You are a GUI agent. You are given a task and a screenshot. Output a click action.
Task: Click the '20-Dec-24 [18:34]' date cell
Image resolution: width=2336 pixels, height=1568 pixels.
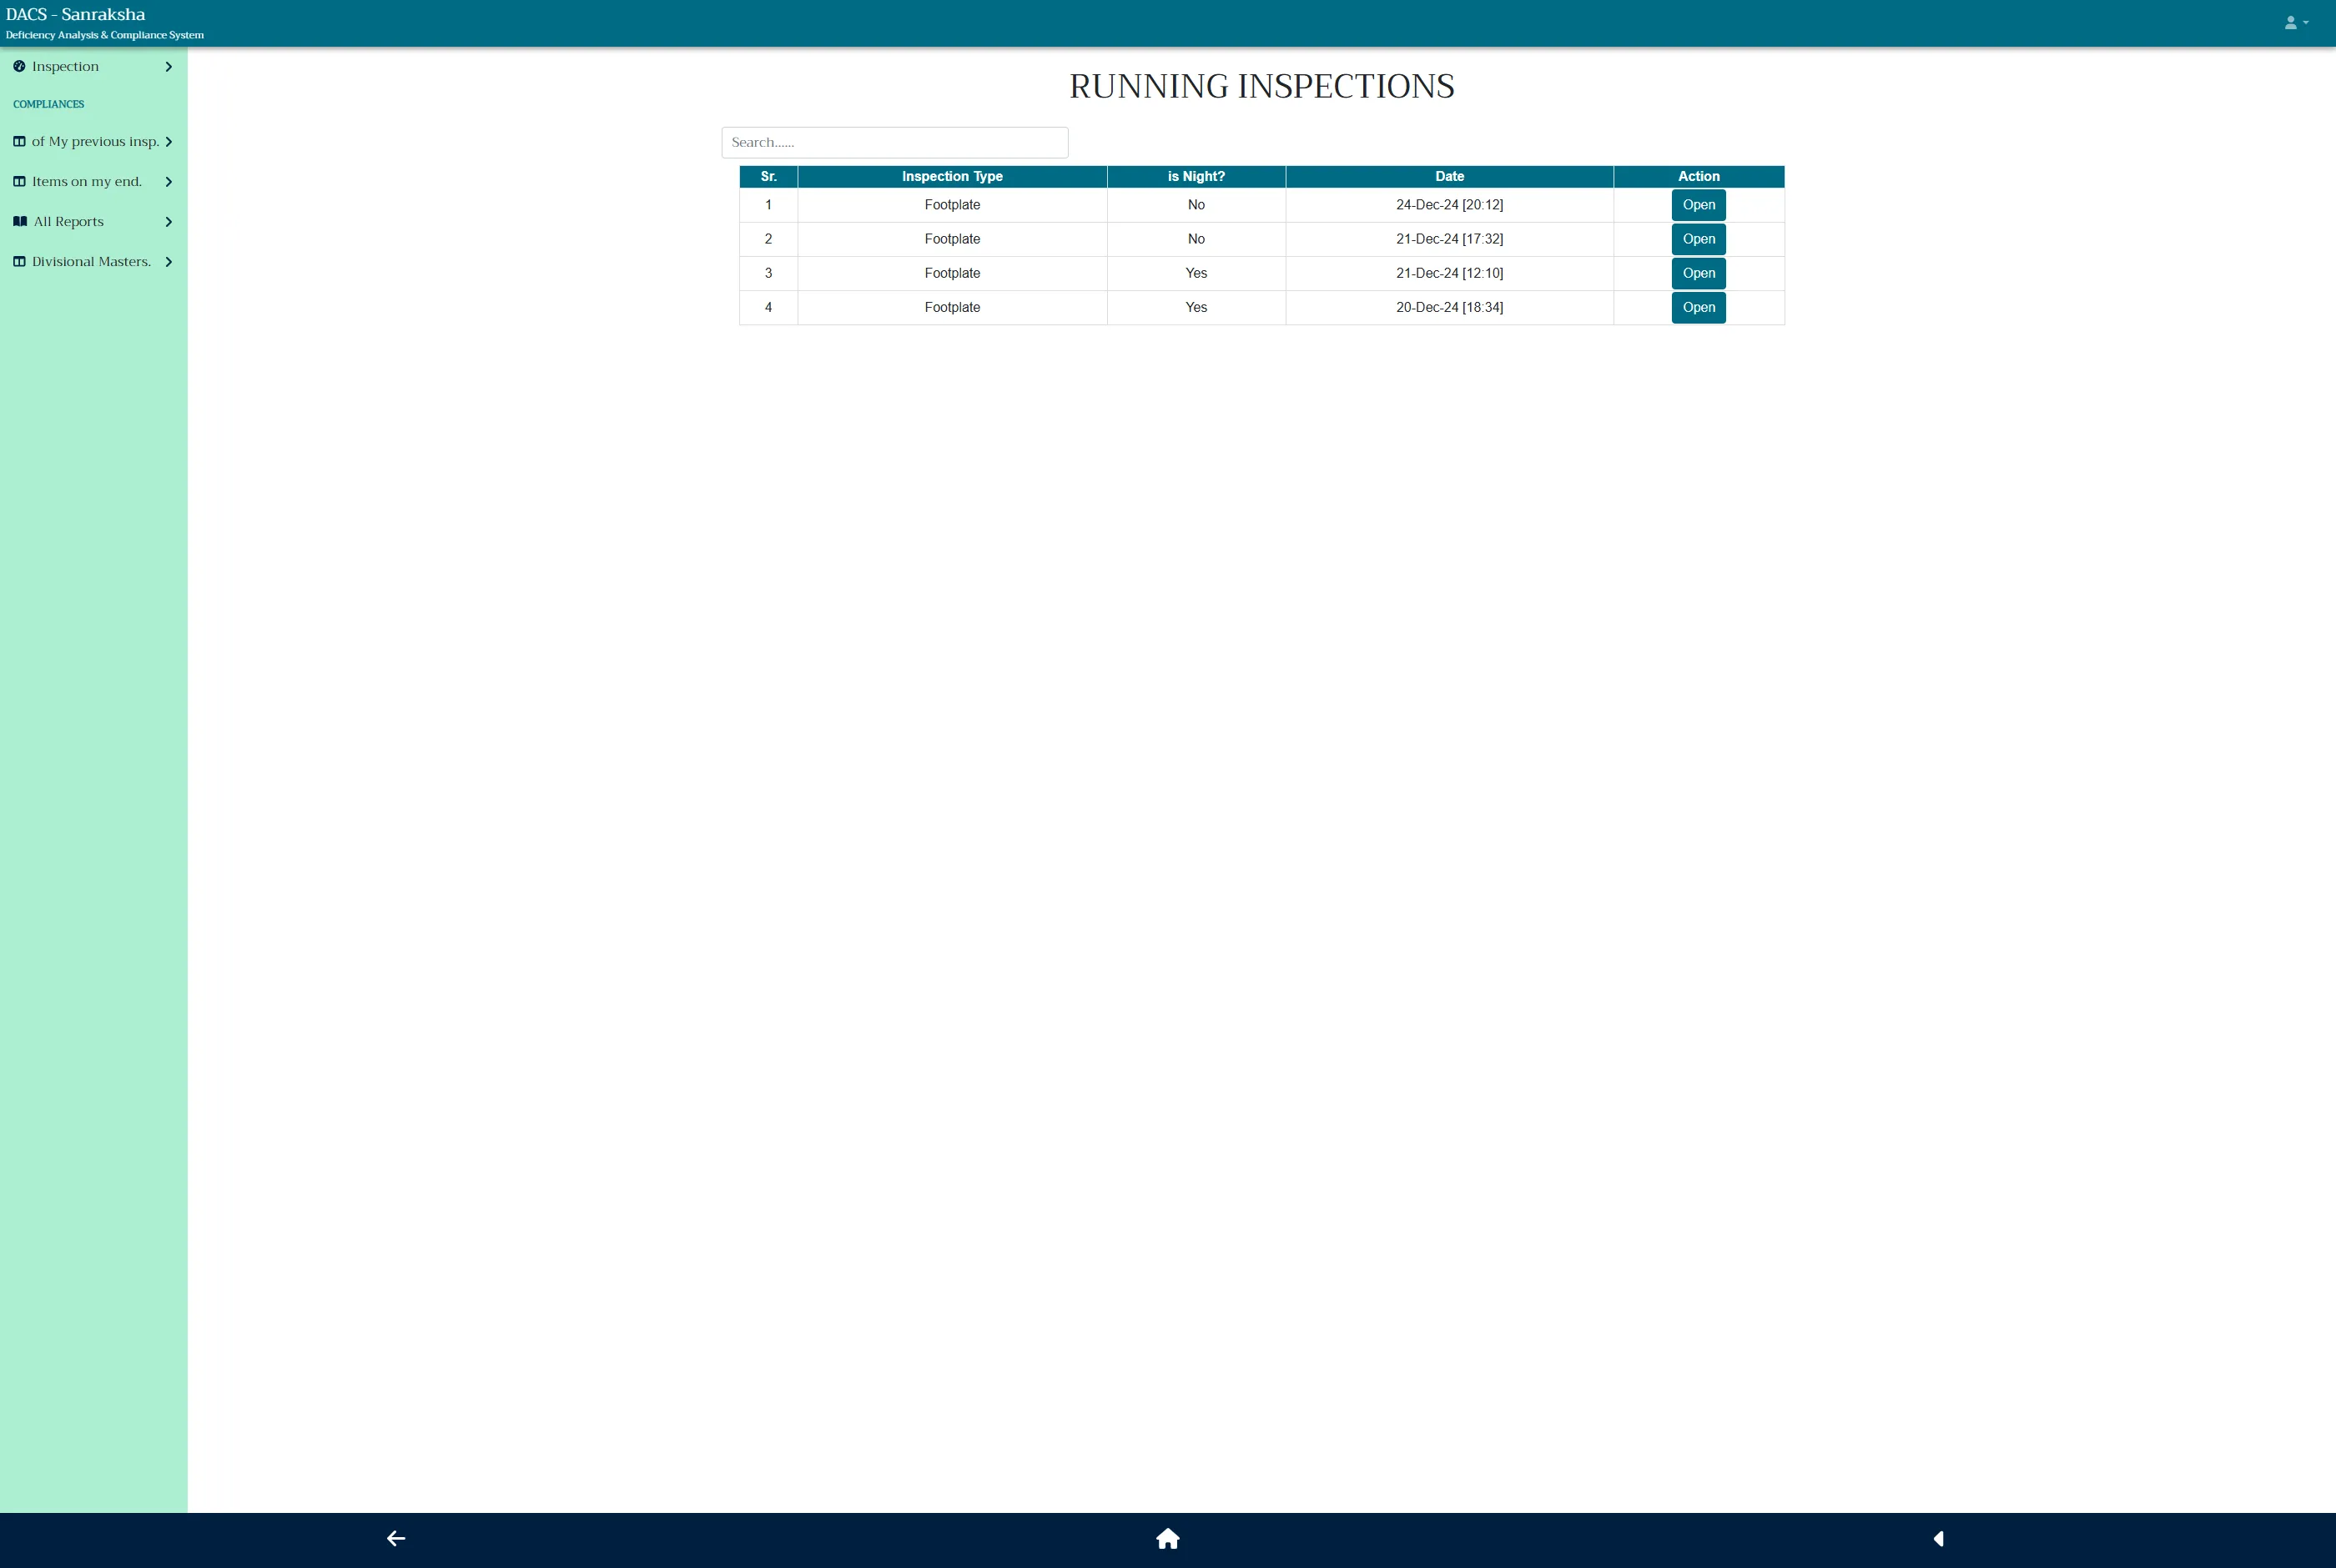pos(1449,307)
